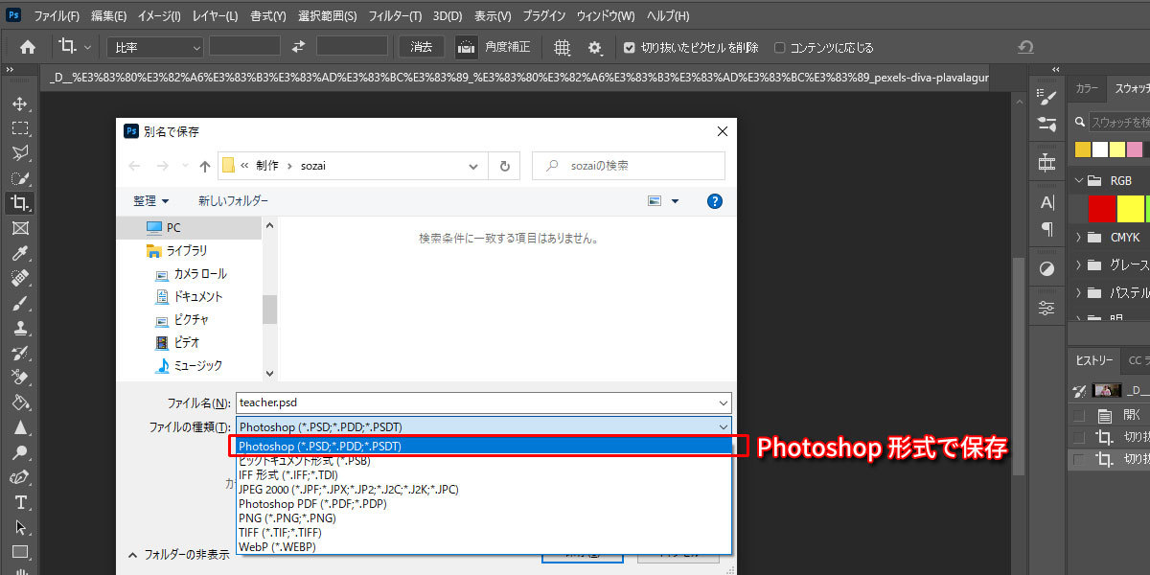
Task: Enable コンテンツに応じる checkbox
Action: [779, 47]
